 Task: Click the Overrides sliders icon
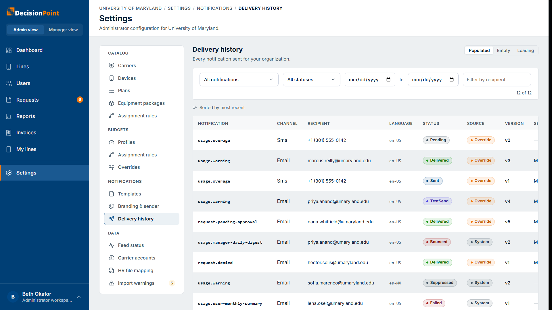(x=112, y=167)
